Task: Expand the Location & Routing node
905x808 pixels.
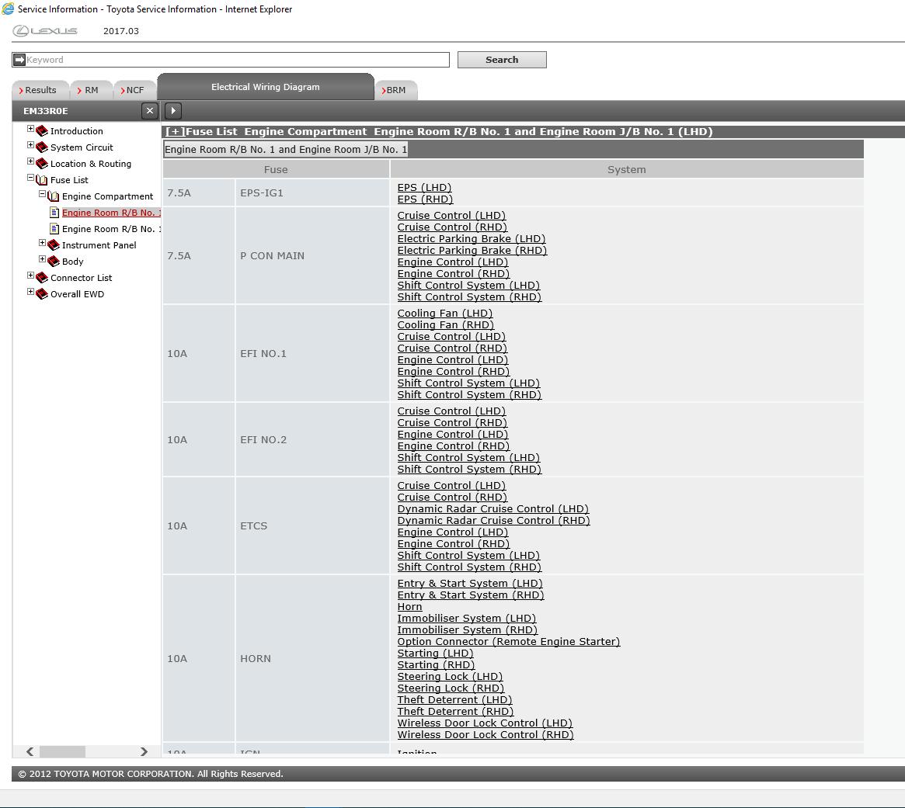Action: point(30,161)
